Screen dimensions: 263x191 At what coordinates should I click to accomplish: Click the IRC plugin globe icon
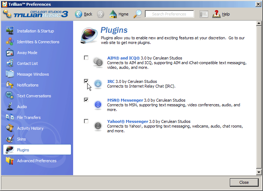click(98, 84)
